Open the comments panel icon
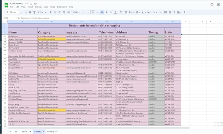 tap(219, 5)
